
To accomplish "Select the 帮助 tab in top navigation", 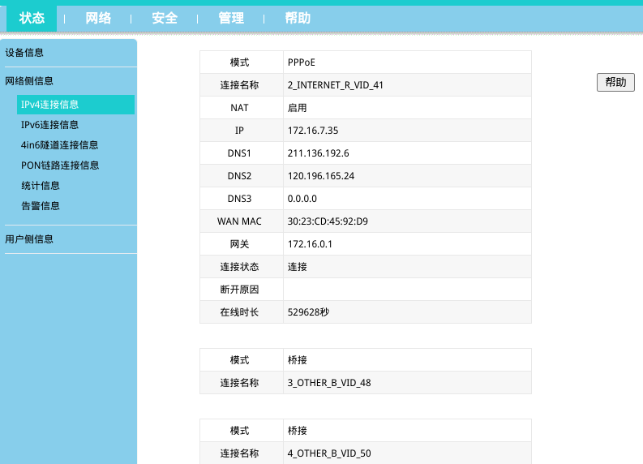I will coord(298,18).
